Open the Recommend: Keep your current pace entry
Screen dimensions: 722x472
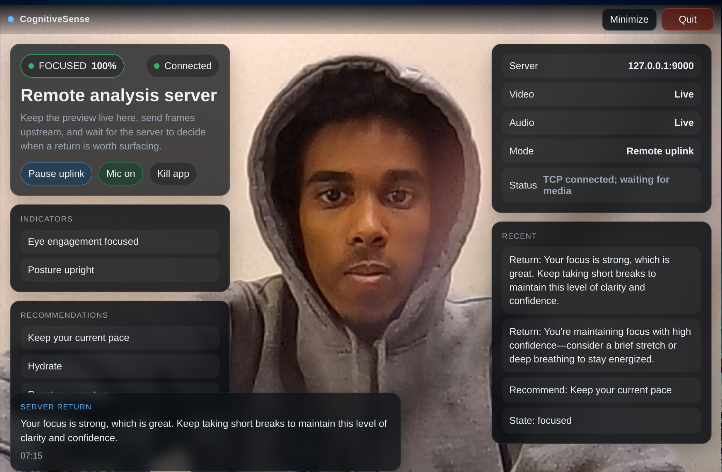coord(601,390)
